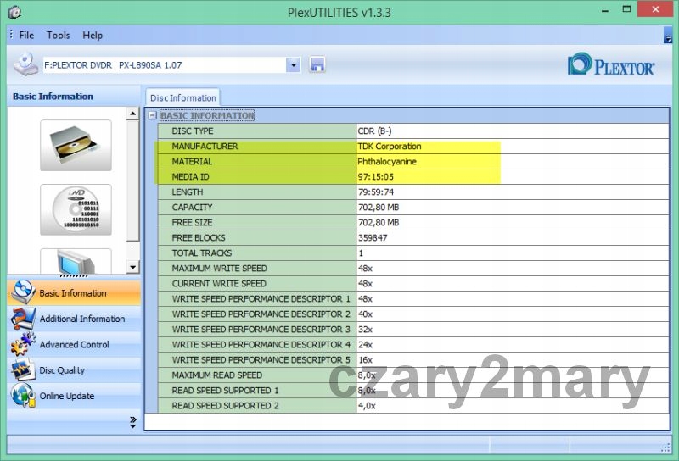This screenshot has height=461, width=679.
Task: Click the Basic Information sidebar icon
Action: coord(23,293)
